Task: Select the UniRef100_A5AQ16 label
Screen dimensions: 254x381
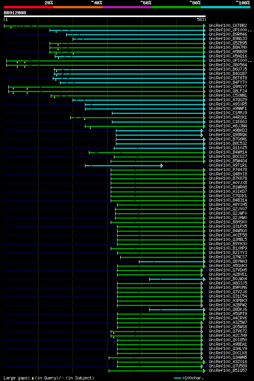Action: [228, 56]
